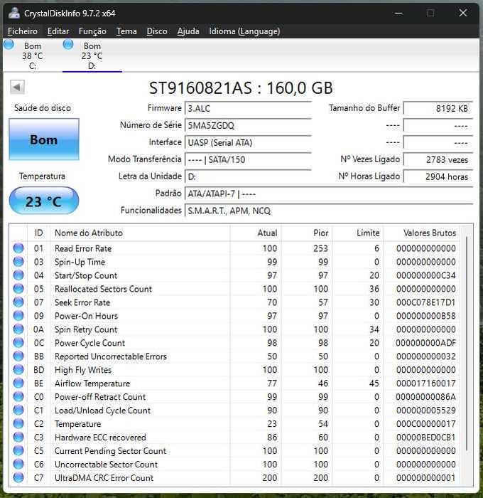Image resolution: width=483 pixels, height=498 pixels.
Task: Click the power-on count field 2783 vezes
Action: pyautogui.click(x=438, y=159)
